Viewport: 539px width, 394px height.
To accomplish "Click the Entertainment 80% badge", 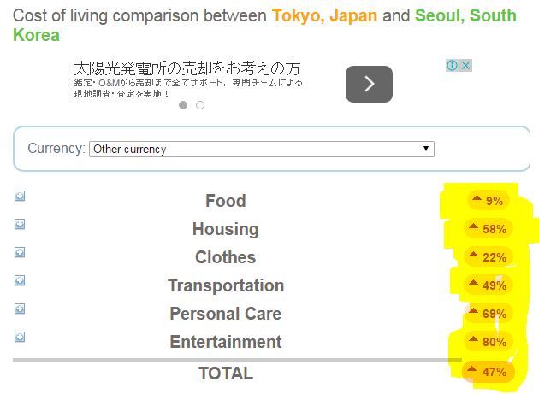I will coord(489,341).
